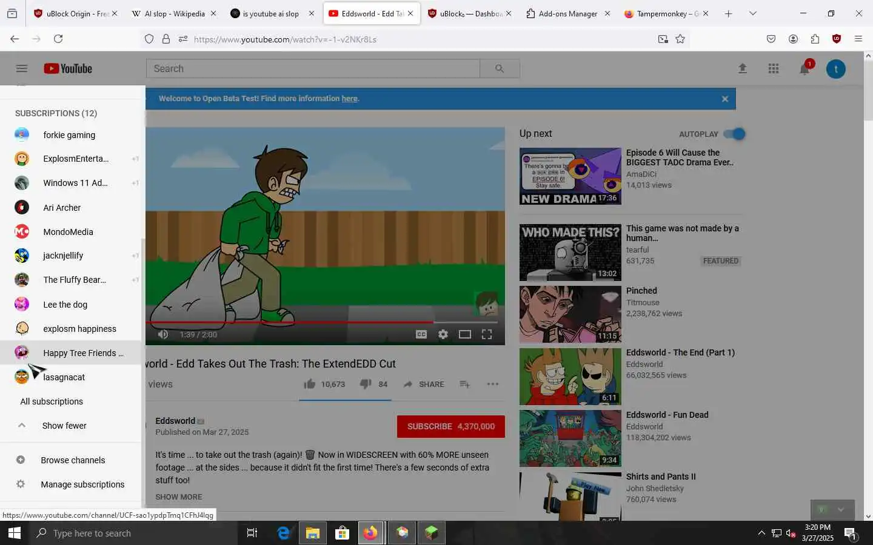Open the Pinched video thumbnail
The height and width of the screenshot is (545, 873).
pyautogui.click(x=570, y=315)
